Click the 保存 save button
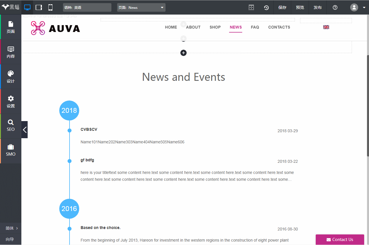The image size is (369, 245). [282, 7]
